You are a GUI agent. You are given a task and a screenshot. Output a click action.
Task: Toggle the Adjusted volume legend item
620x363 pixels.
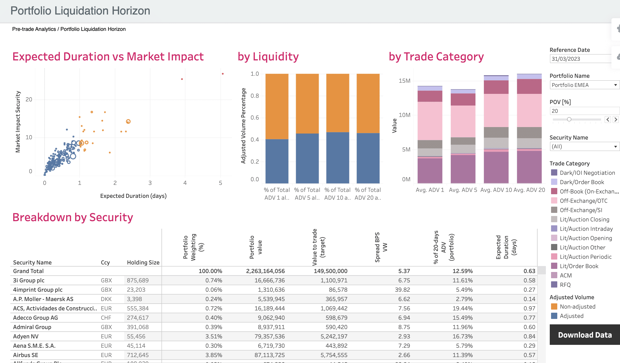point(554,316)
